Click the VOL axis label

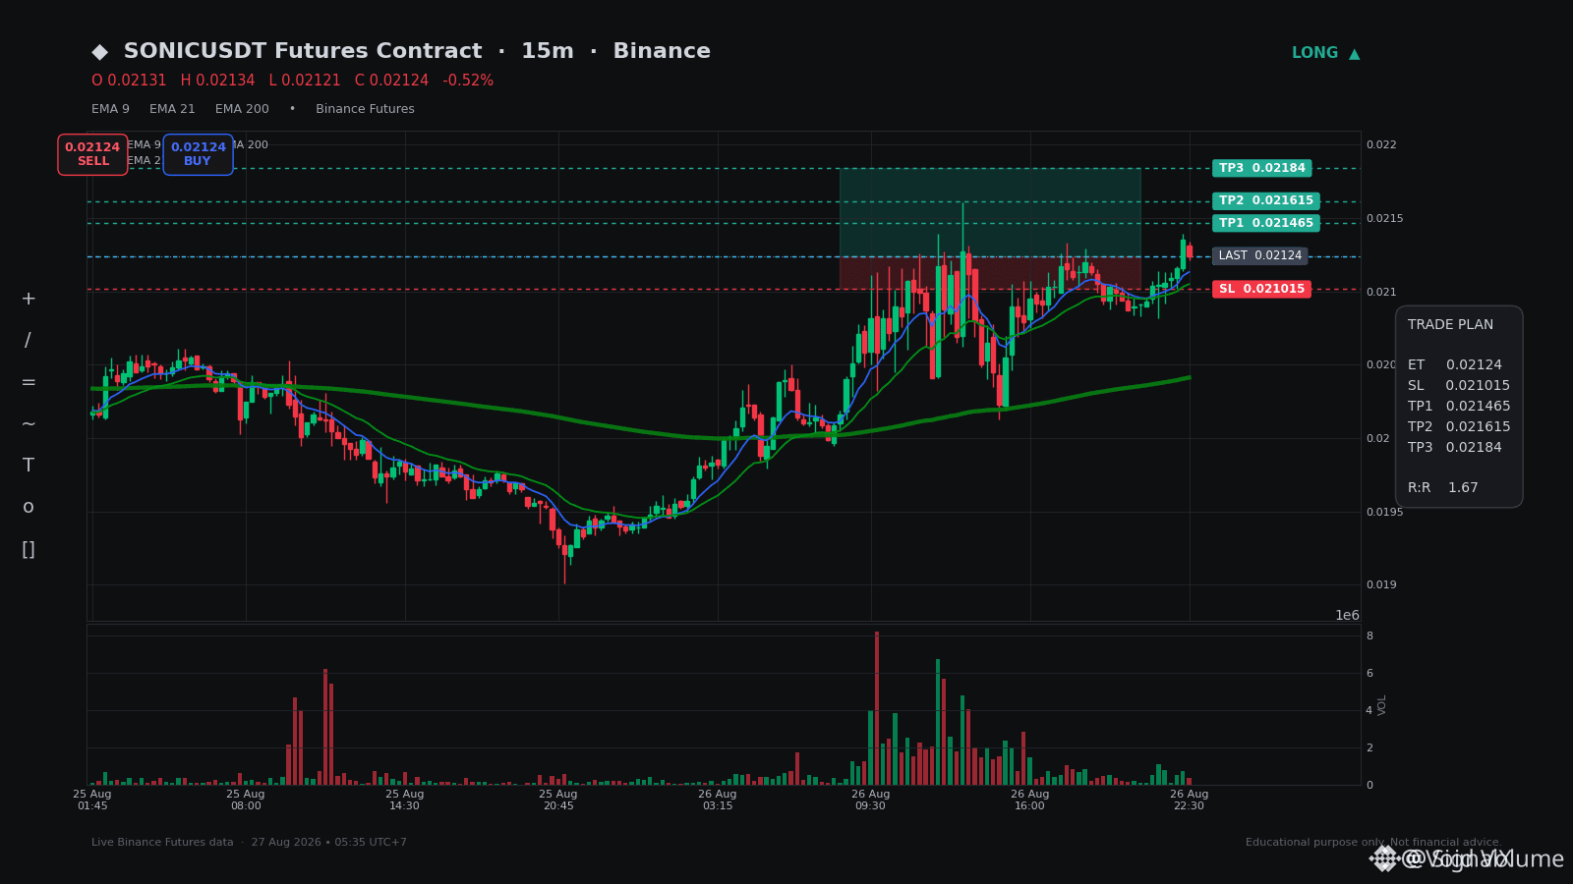click(x=1382, y=705)
